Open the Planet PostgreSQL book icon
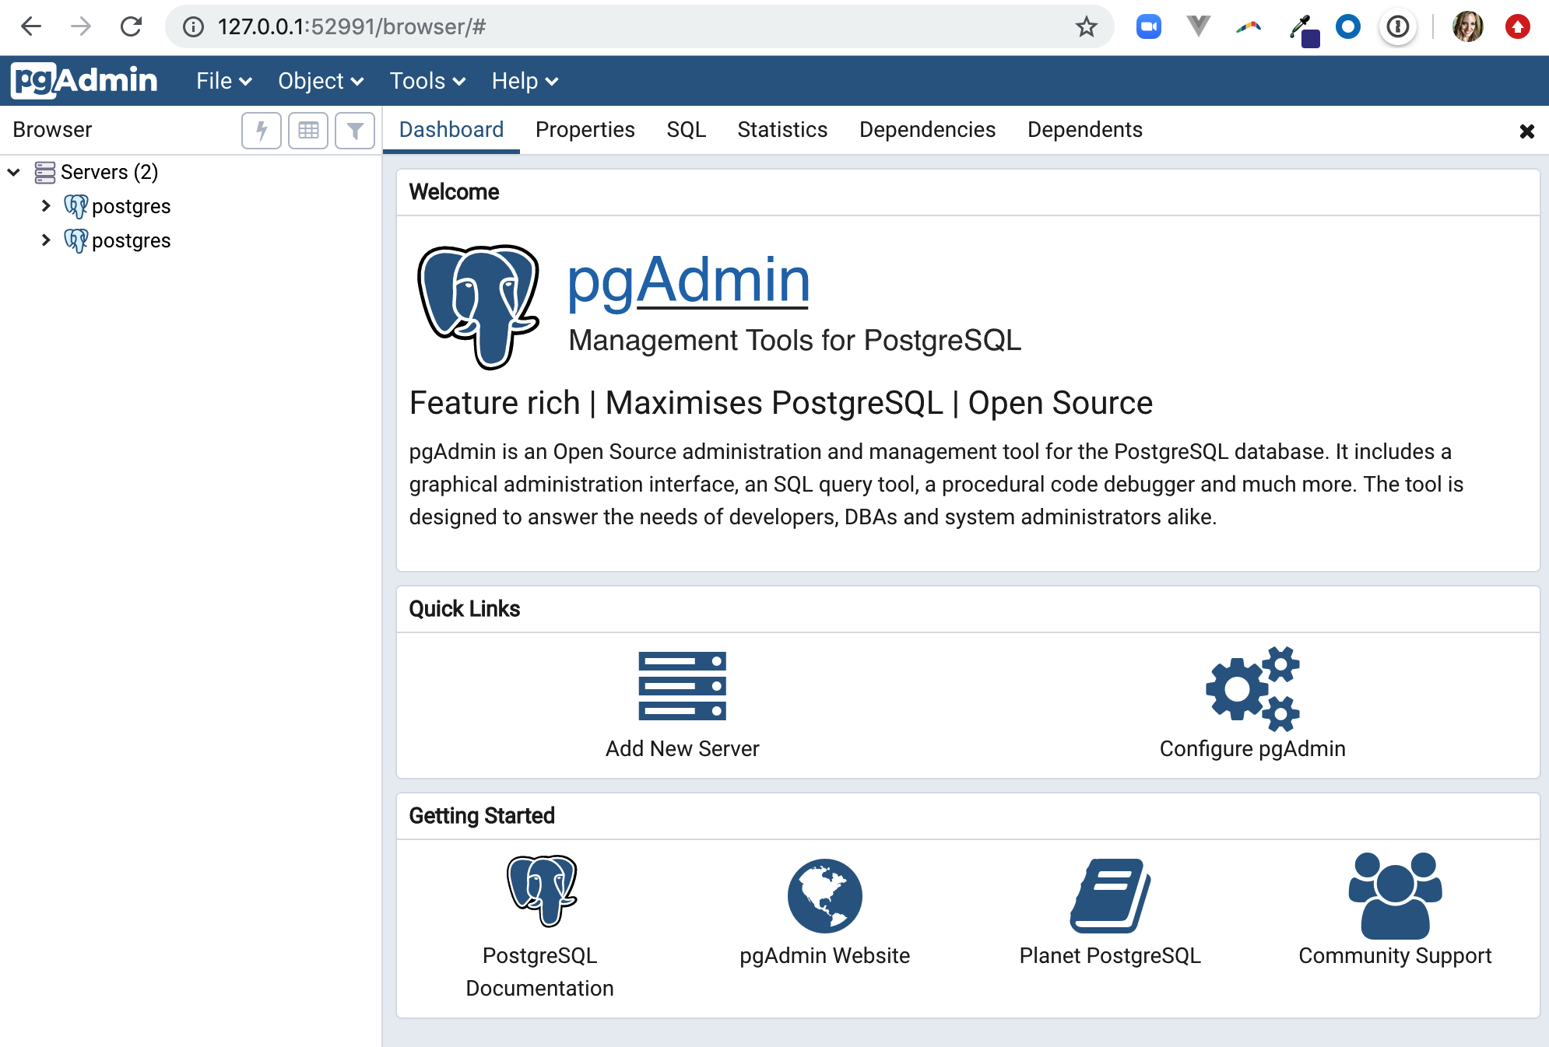The height and width of the screenshot is (1047, 1549). (x=1110, y=895)
